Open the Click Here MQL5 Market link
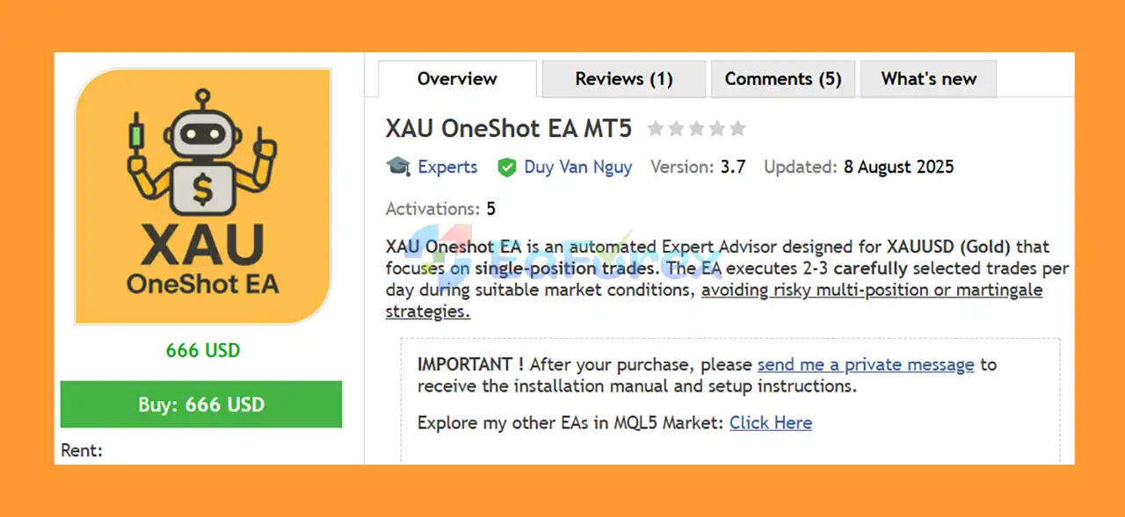 click(x=771, y=423)
